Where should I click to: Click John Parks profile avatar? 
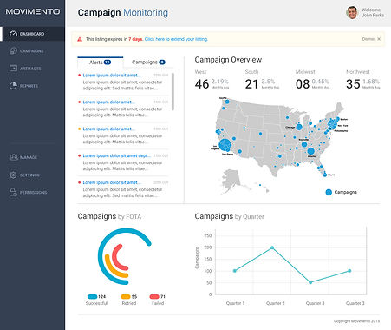pos(352,13)
